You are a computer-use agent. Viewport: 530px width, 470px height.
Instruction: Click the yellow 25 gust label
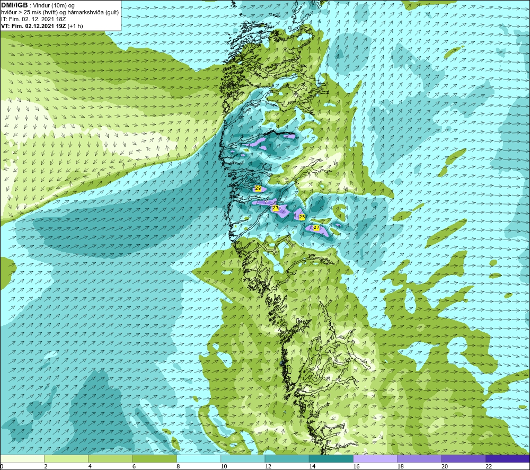point(302,217)
